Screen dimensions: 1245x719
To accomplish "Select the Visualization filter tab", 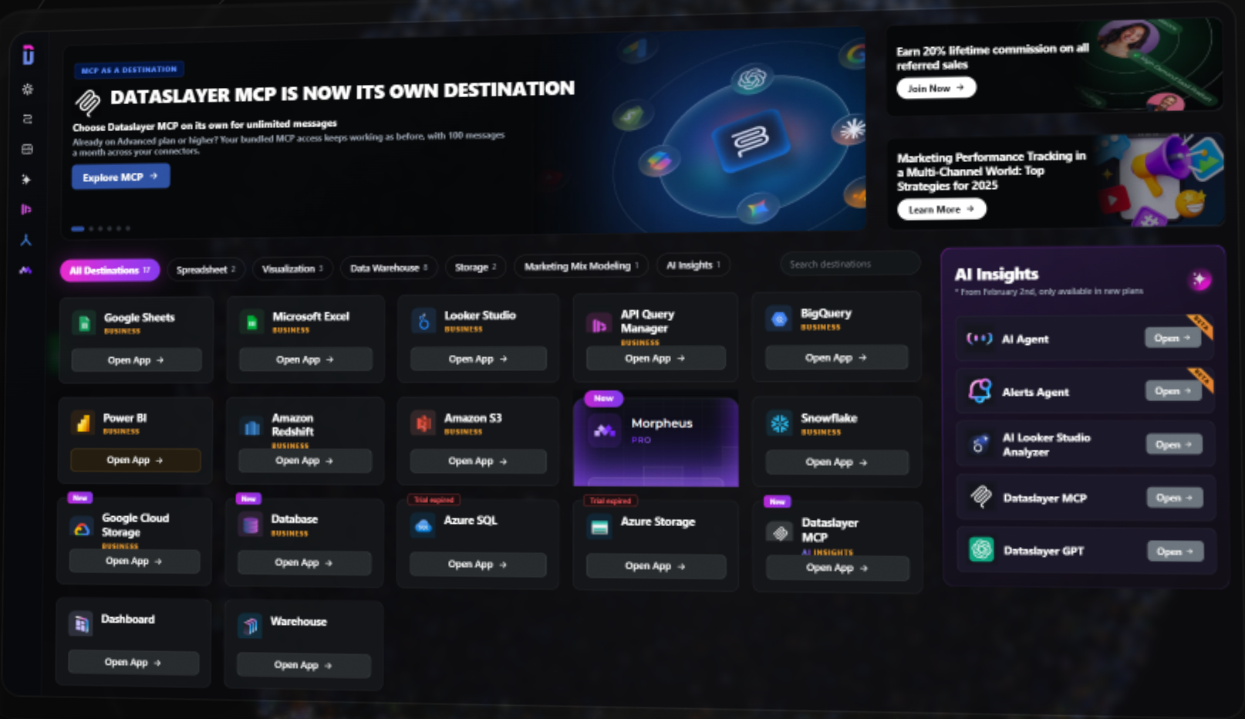I will (x=292, y=268).
